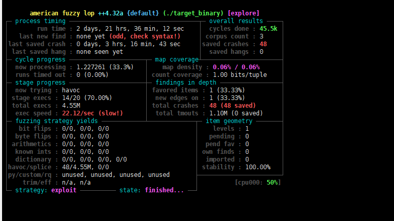This screenshot has width=394, height=221.
Task: Click last saved crash time '0 days, 3 hrs, 16 min, 43 sec'
Action: [x=128, y=44]
